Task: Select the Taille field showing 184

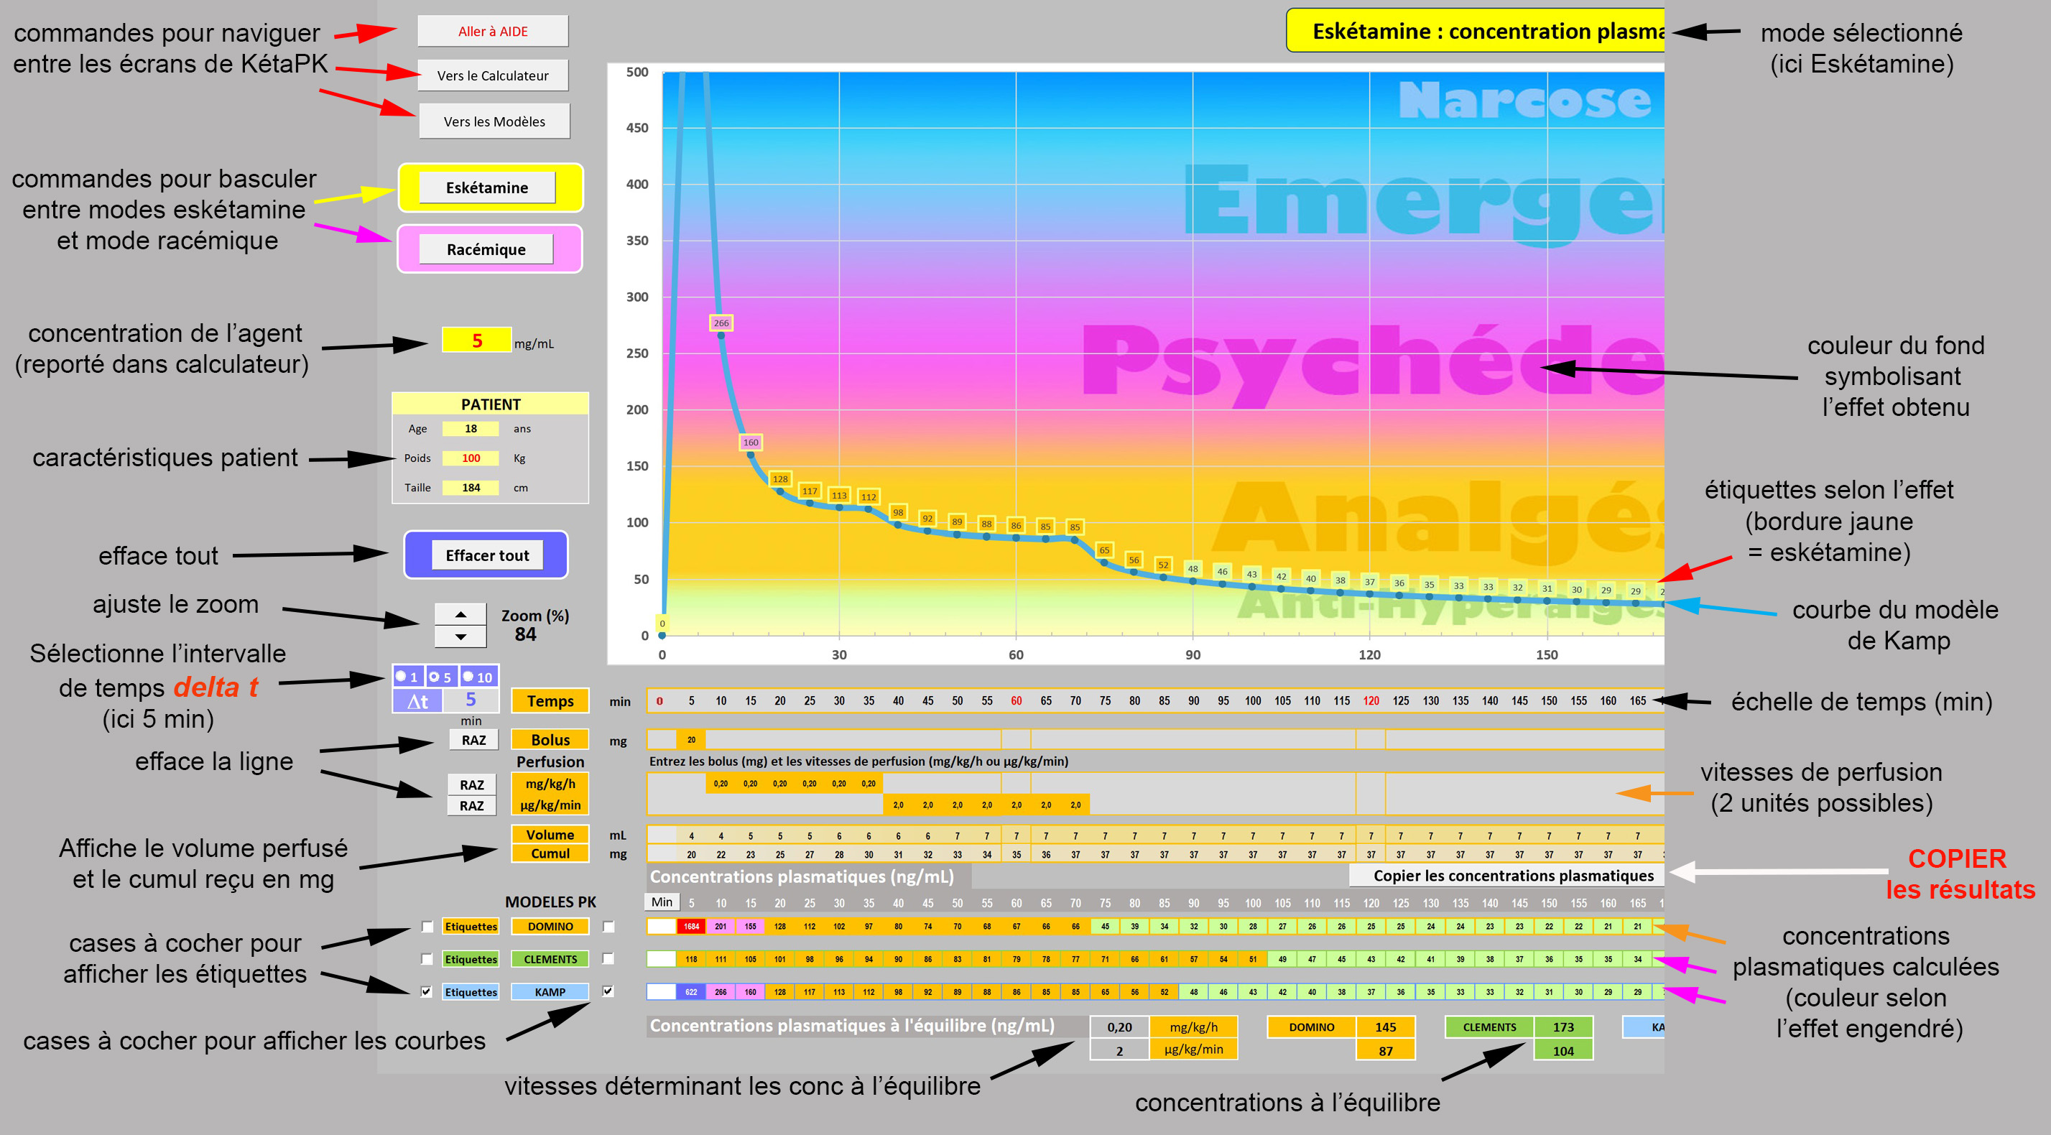Action: point(471,487)
